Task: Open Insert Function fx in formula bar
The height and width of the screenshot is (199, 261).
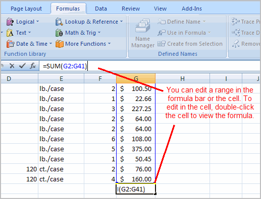Action: click(33, 66)
